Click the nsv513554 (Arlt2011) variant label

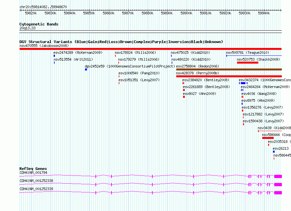click(73, 59)
